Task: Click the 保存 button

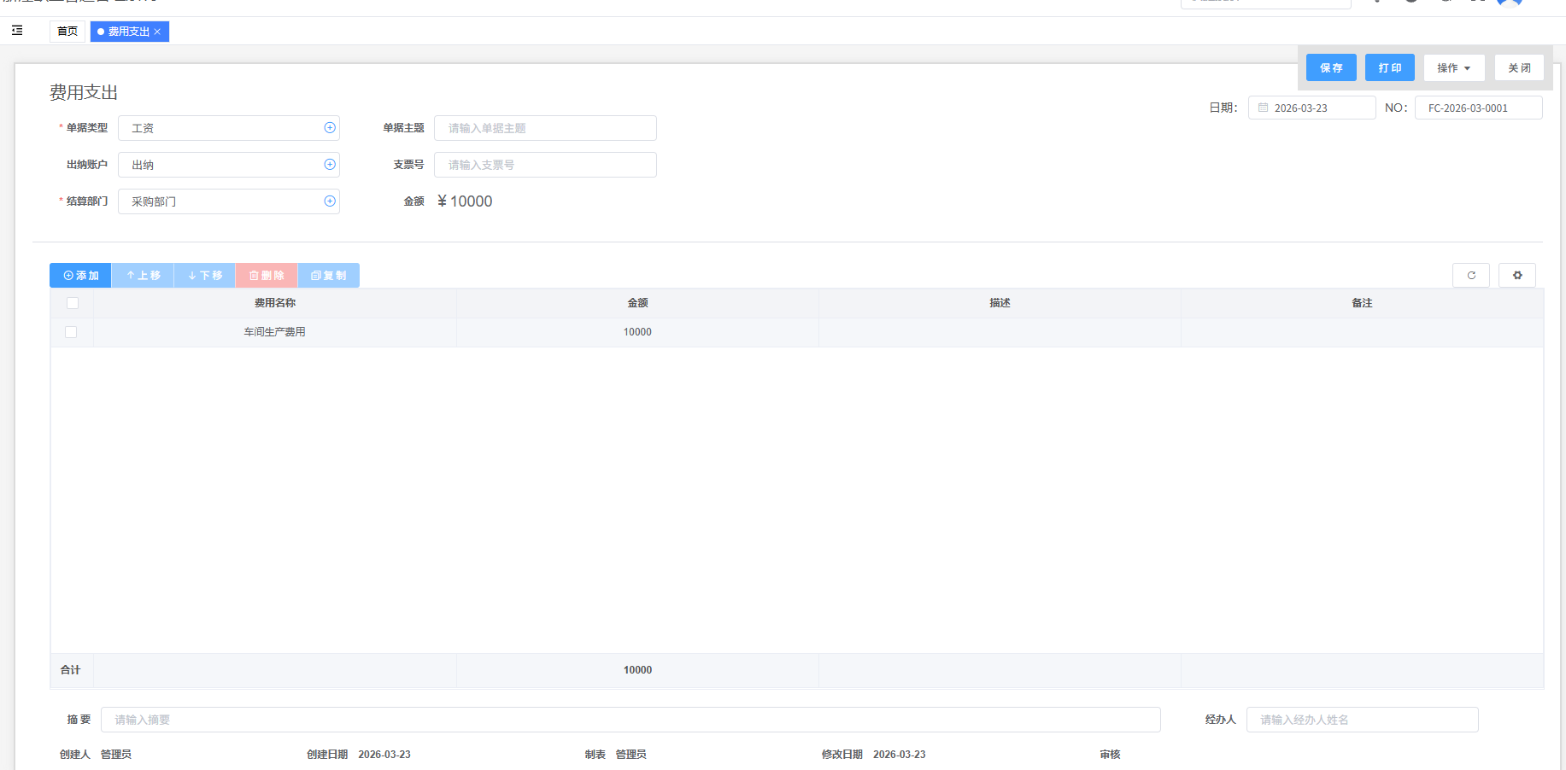Action: (1331, 68)
